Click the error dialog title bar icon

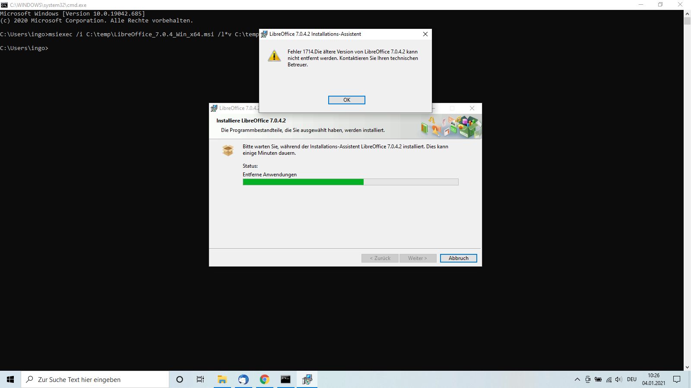point(264,34)
